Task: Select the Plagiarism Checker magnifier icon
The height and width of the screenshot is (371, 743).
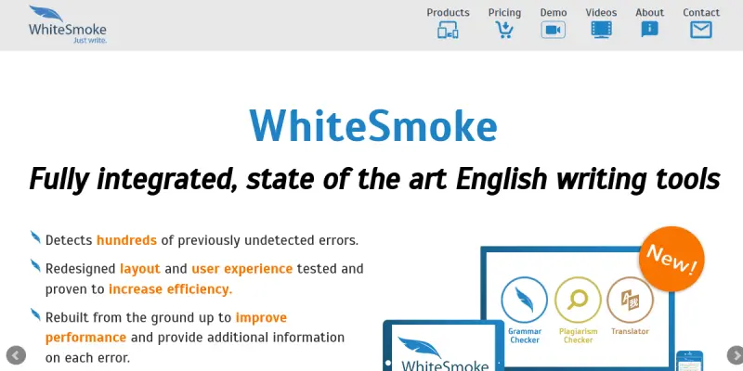Action: 578,300
